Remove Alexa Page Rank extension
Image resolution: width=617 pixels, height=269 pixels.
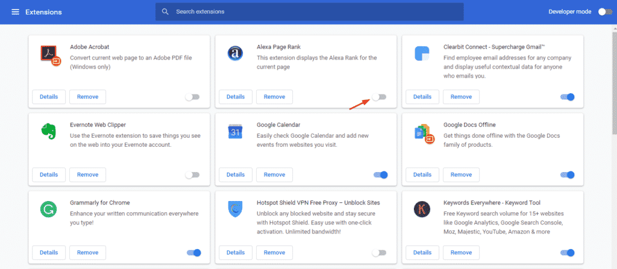click(x=274, y=97)
